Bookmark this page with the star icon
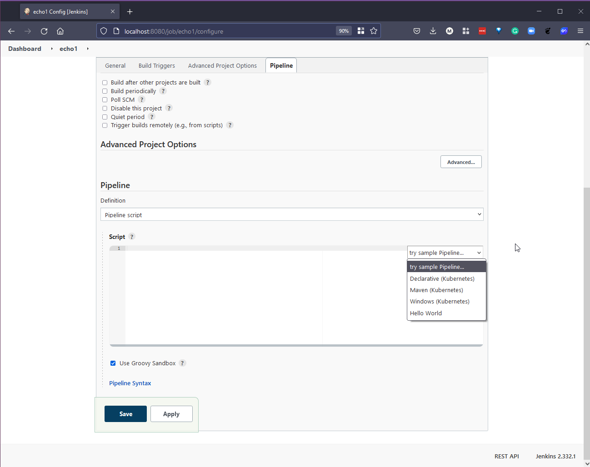 [374, 31]
